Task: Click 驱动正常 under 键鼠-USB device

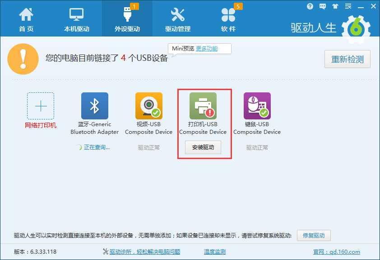Action: pyautogui.click(x=257, y=147)
